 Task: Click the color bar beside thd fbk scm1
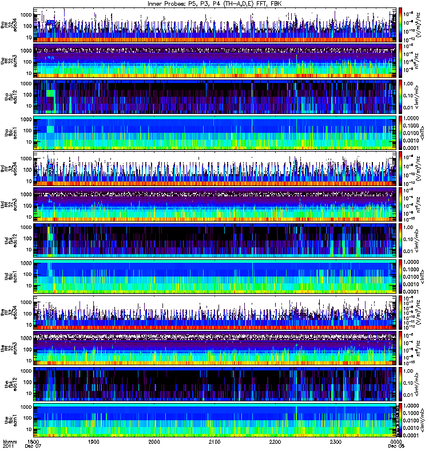click(x=400, y=277)
